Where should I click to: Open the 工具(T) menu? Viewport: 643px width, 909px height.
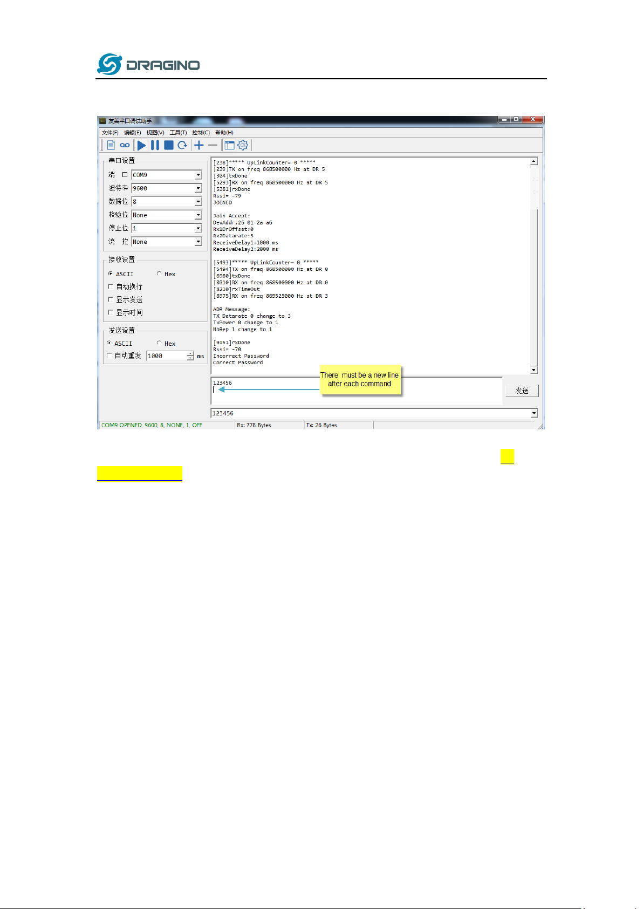[x=178, y=133]
